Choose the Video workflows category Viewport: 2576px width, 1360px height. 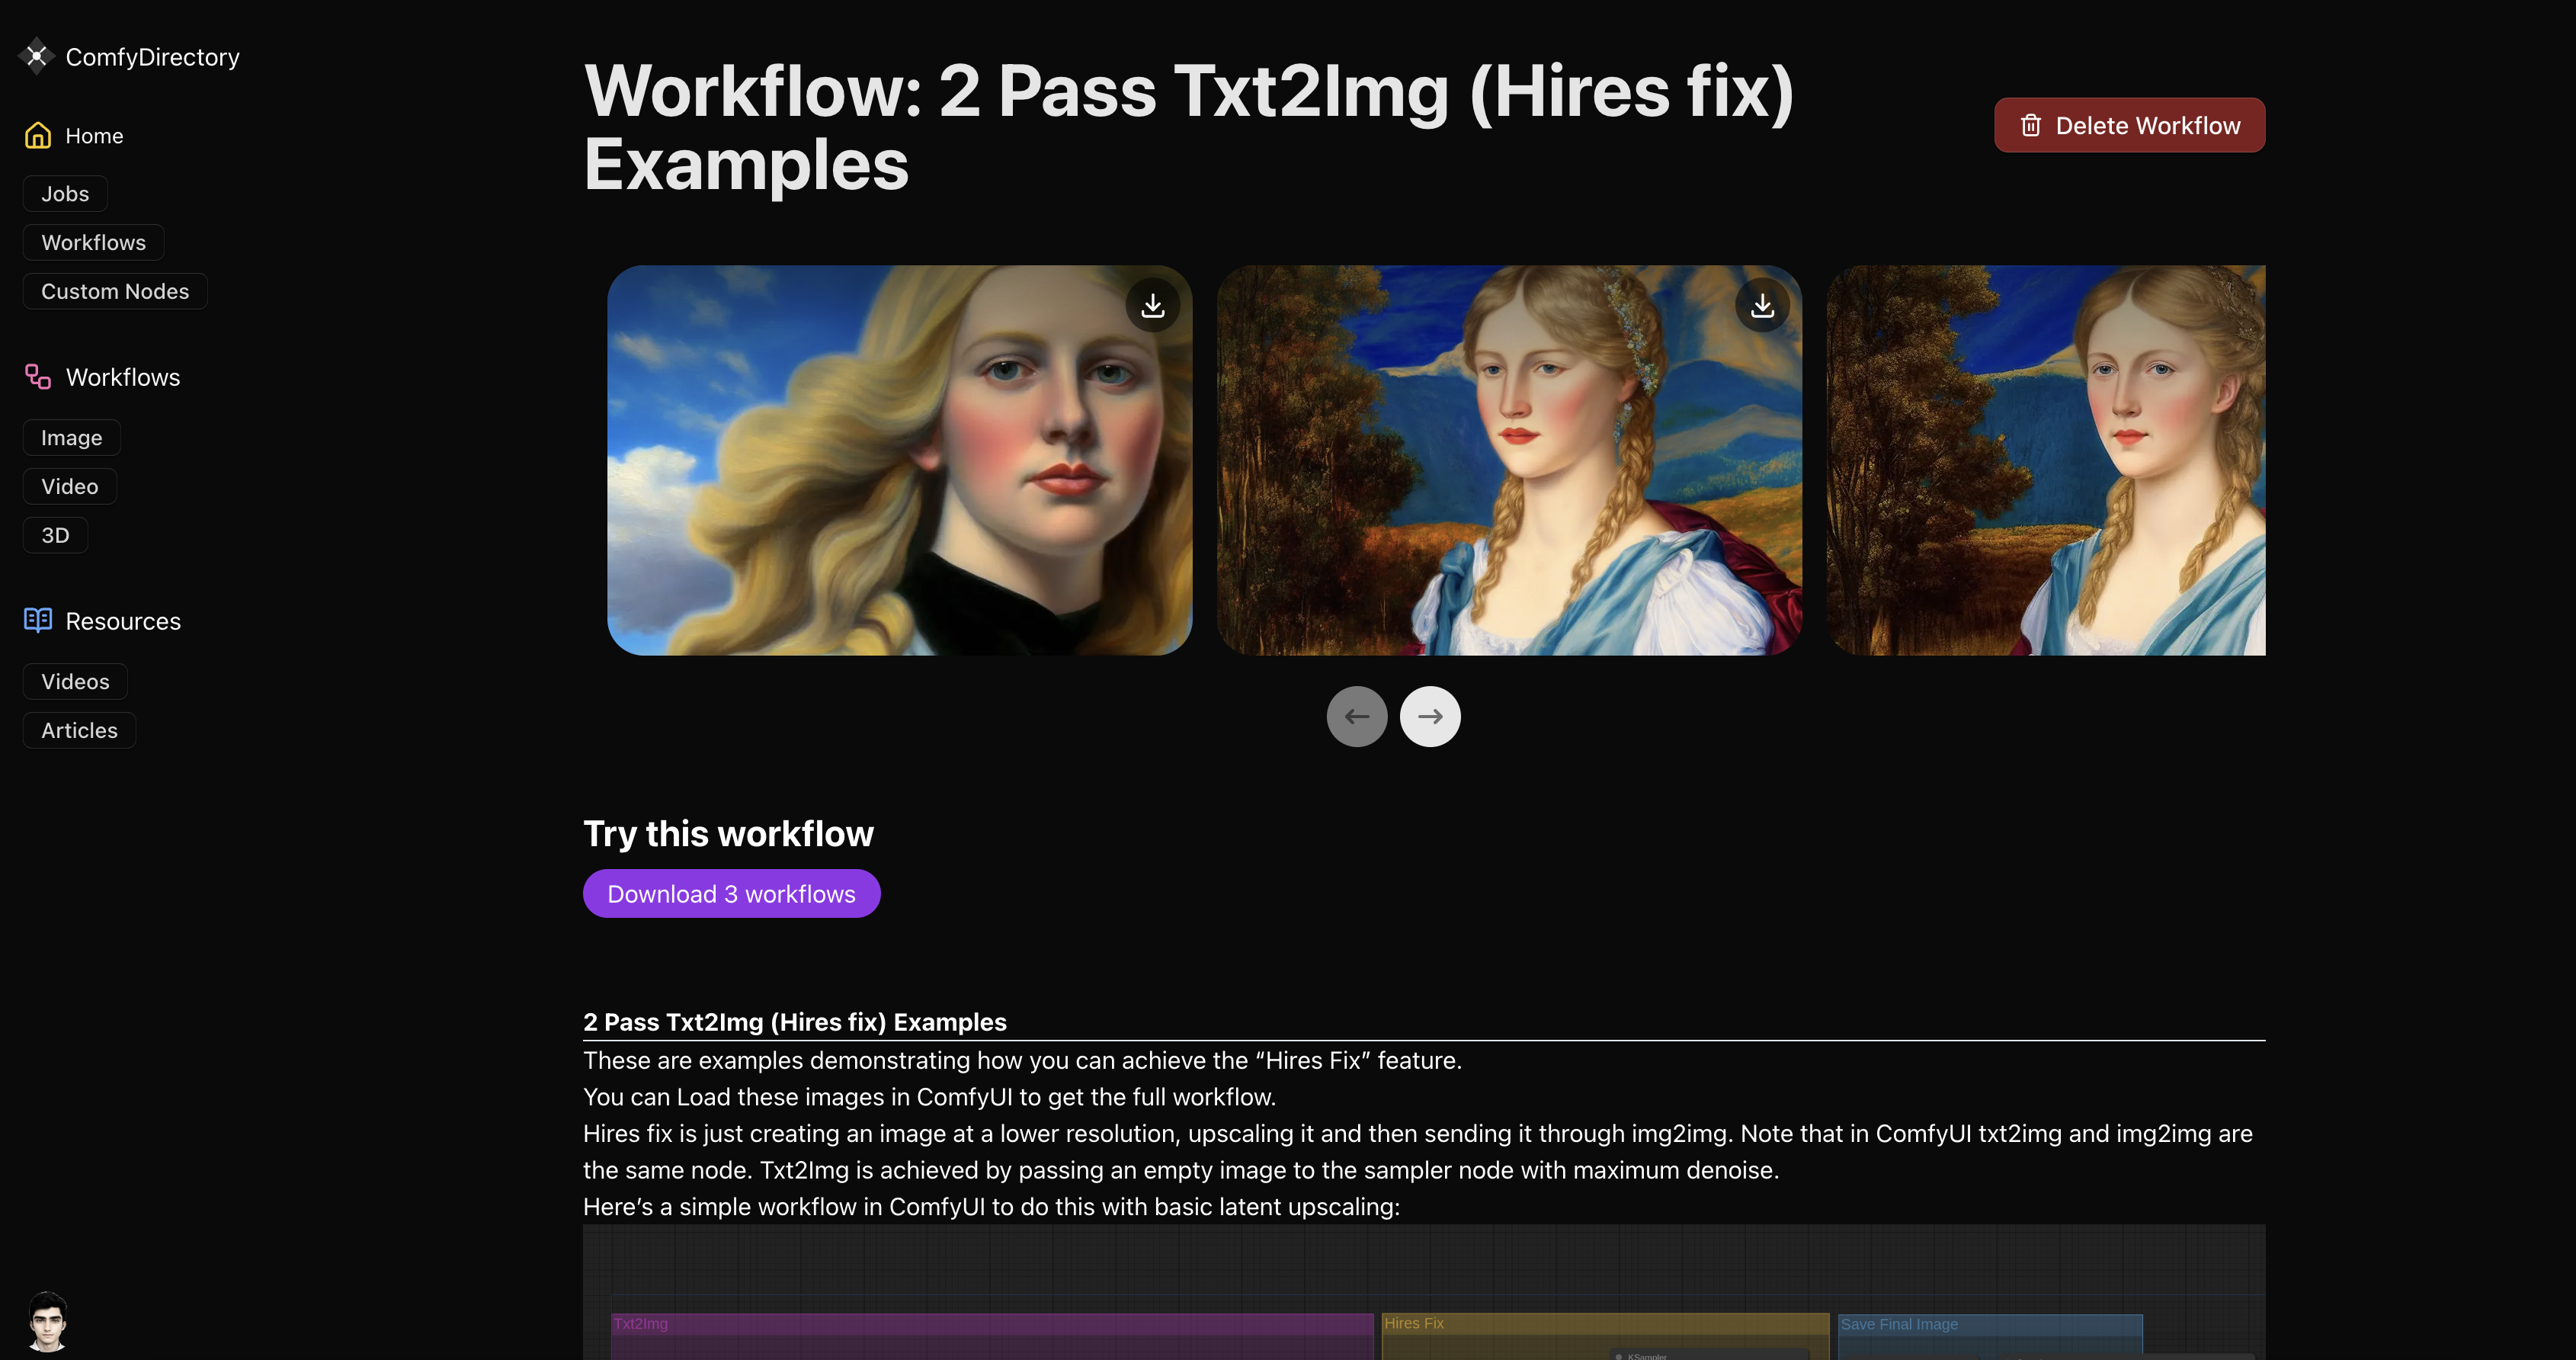pos(69,486)
